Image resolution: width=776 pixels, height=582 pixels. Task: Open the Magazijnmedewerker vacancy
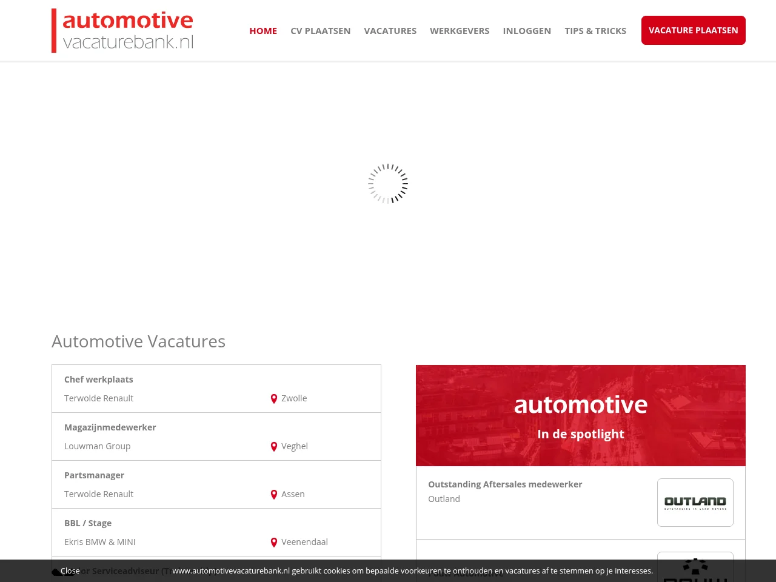pyautogui.click(x=110, y=427)
